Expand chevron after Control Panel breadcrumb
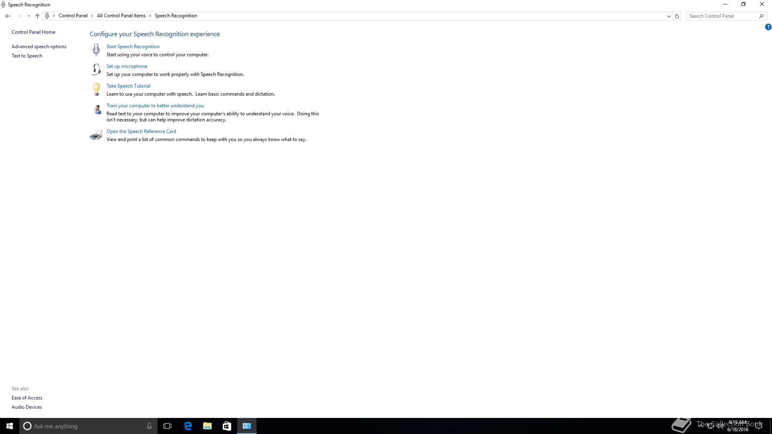The image size is (772, 434). click(x=92, y=16)
